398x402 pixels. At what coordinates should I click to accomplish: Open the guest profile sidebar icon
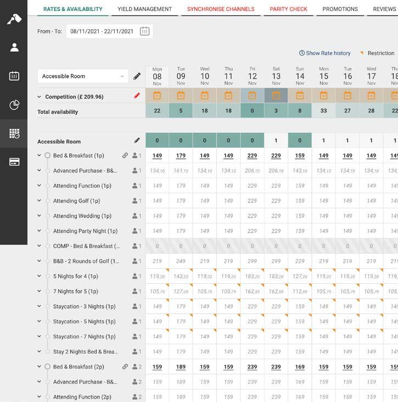[14, 47]
